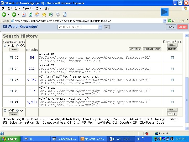This screenshot has width=189, height=142.
Task: Open the Web of Science product dropdown
Action: pyautogui.click(x=100, y=27)
